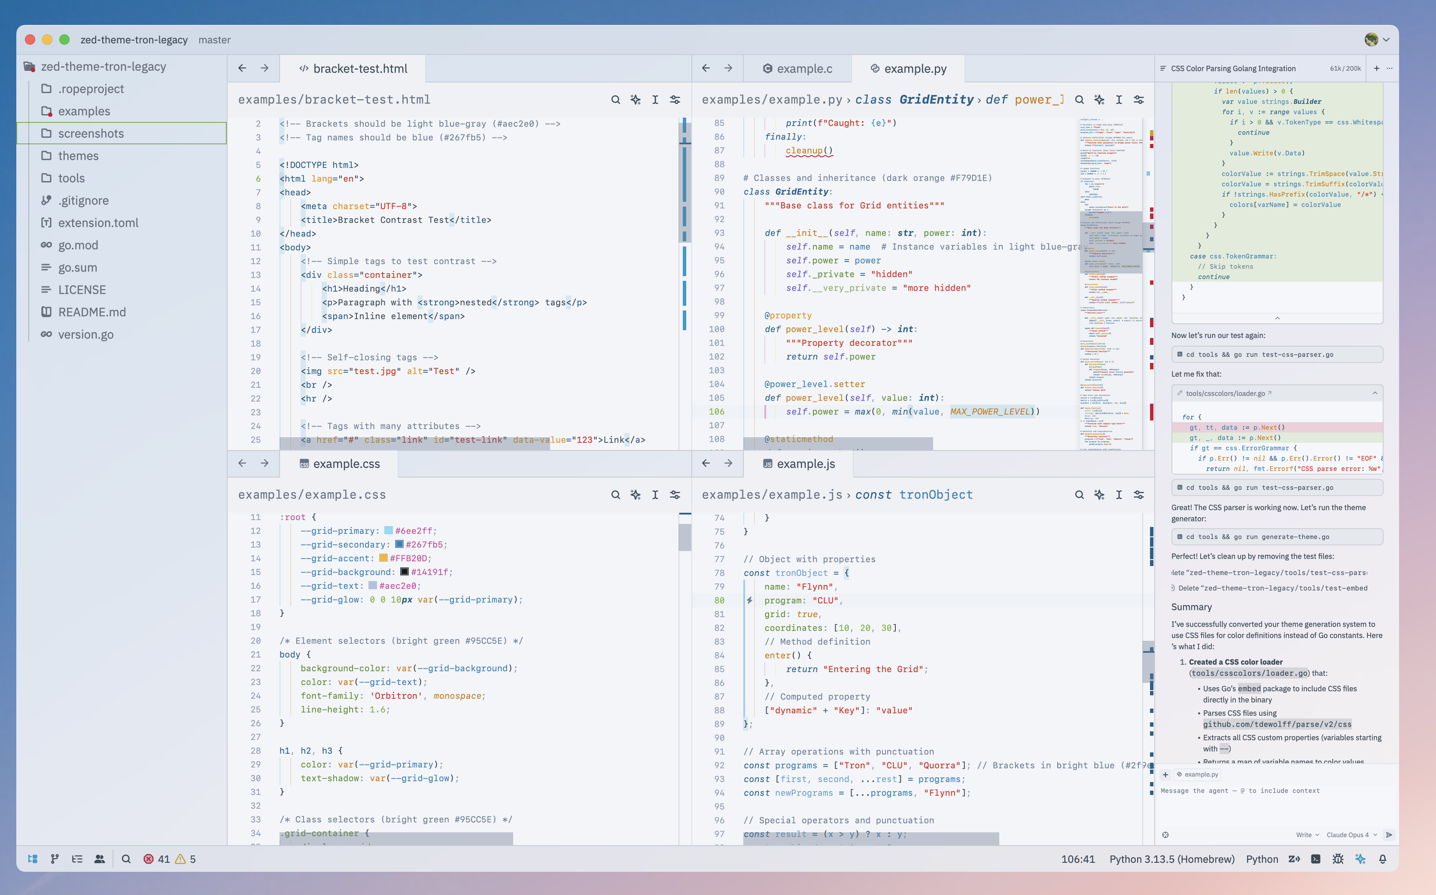Click the code action bolt on line 80
The image size is (1436, 895).
coord(749,600)
